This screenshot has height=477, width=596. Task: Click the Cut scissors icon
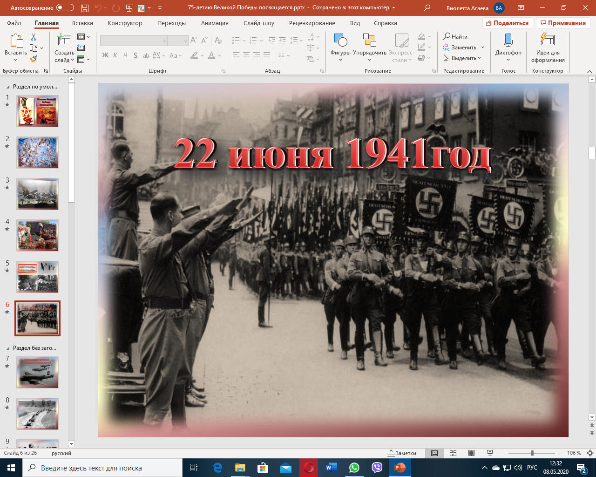(34, 37)
